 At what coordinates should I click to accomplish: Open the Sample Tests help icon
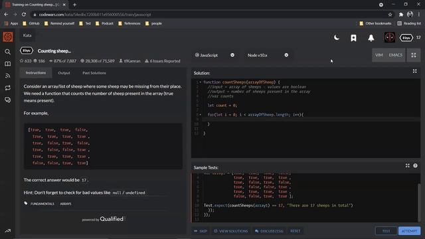(415, 165)
